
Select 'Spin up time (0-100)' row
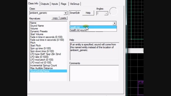[48, 48]
